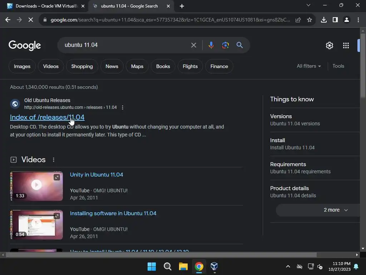The height and width of the screenshot is (275, 366).
Task: Click the address bar URL
Action: point(170,20)
